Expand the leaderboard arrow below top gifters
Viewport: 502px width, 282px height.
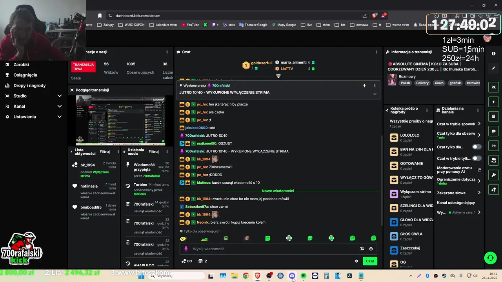[x=278, y=76]
